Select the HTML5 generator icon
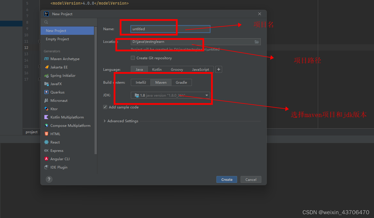The height and width of the screenshot is (218, 374). point(46,134)
